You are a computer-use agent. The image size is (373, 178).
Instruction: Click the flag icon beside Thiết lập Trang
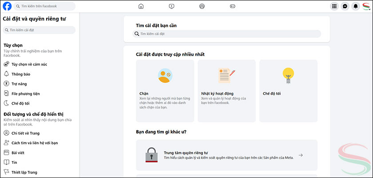tap(6, 172)
